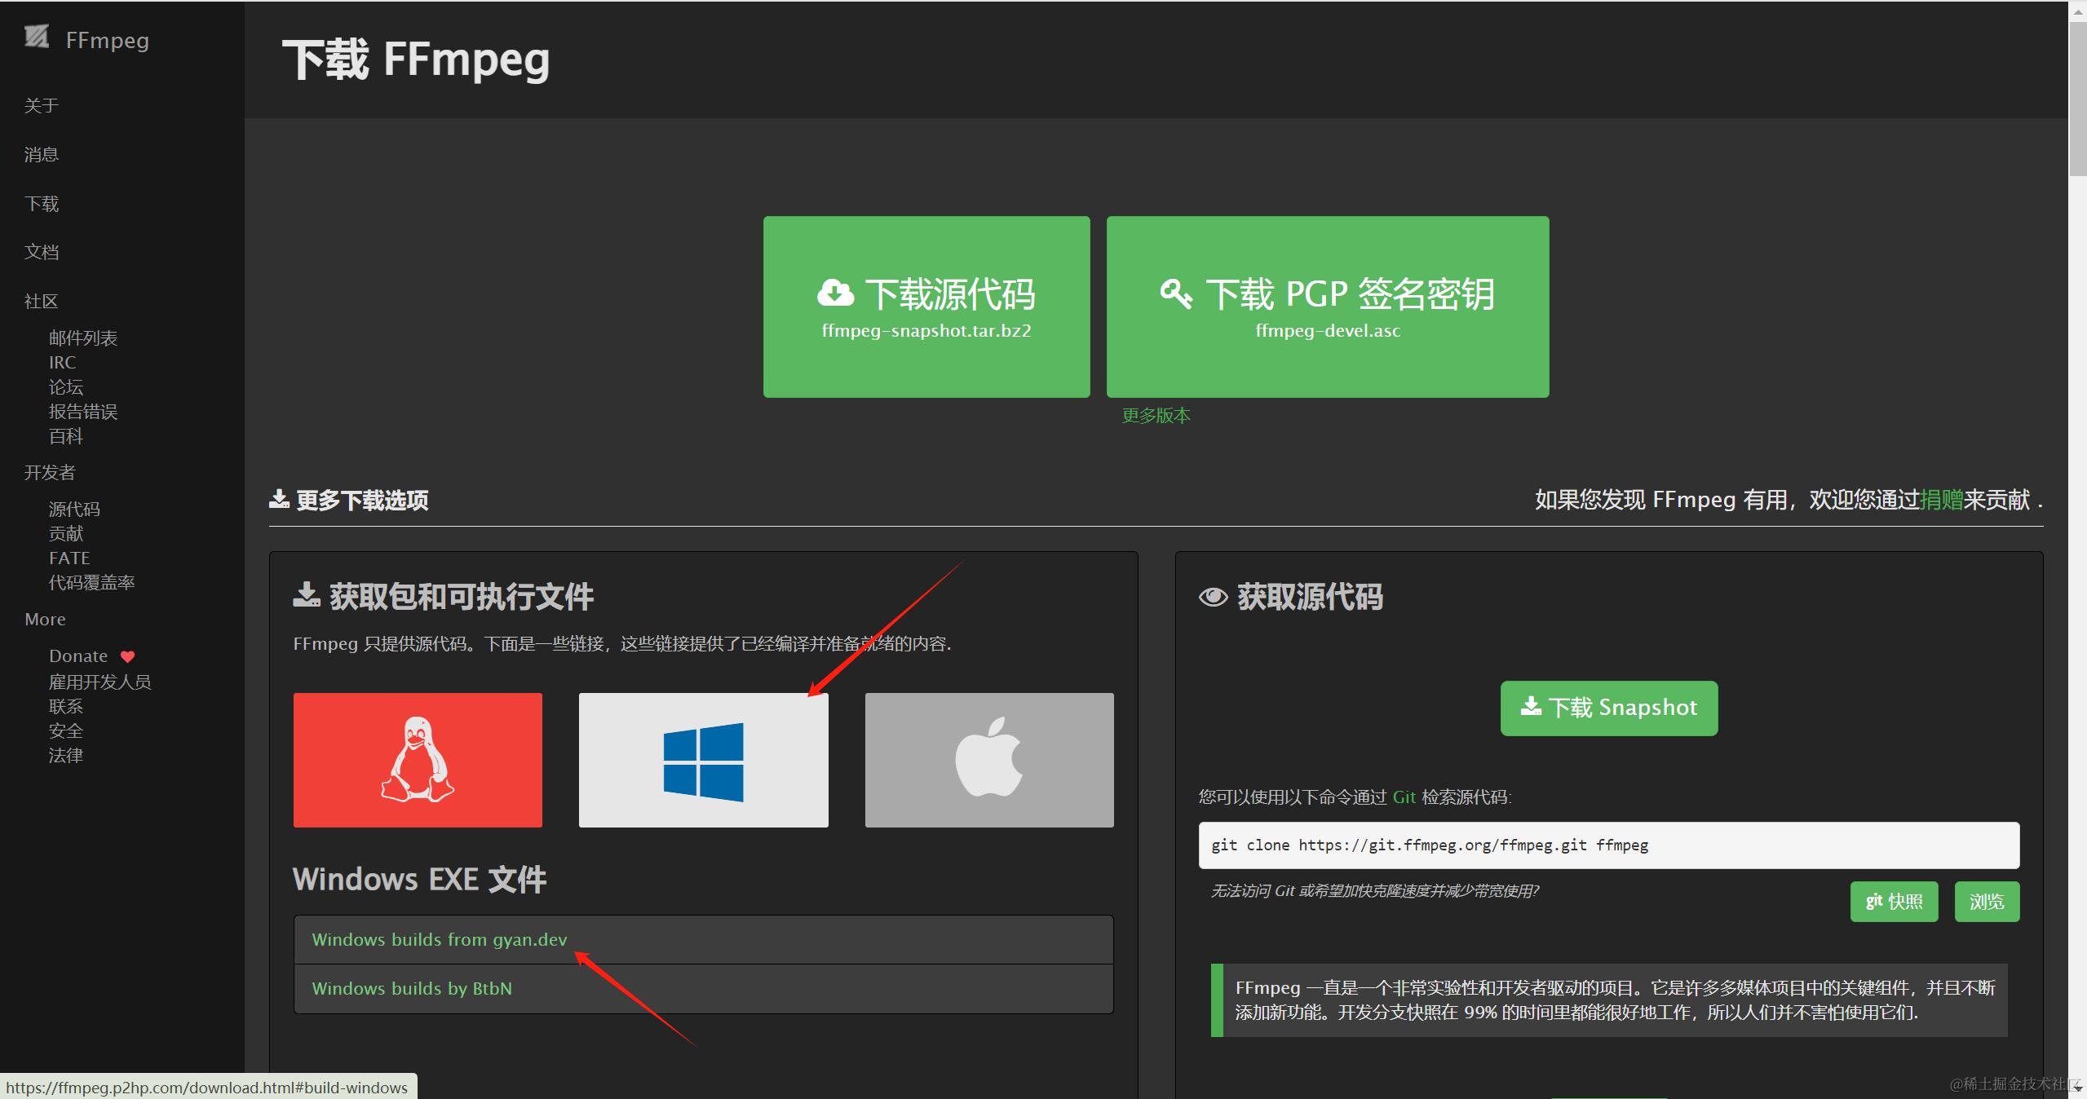The image size is (2087, 1099).
Task: Open the 文档 sidebar menu item
Action: (42, 252)
